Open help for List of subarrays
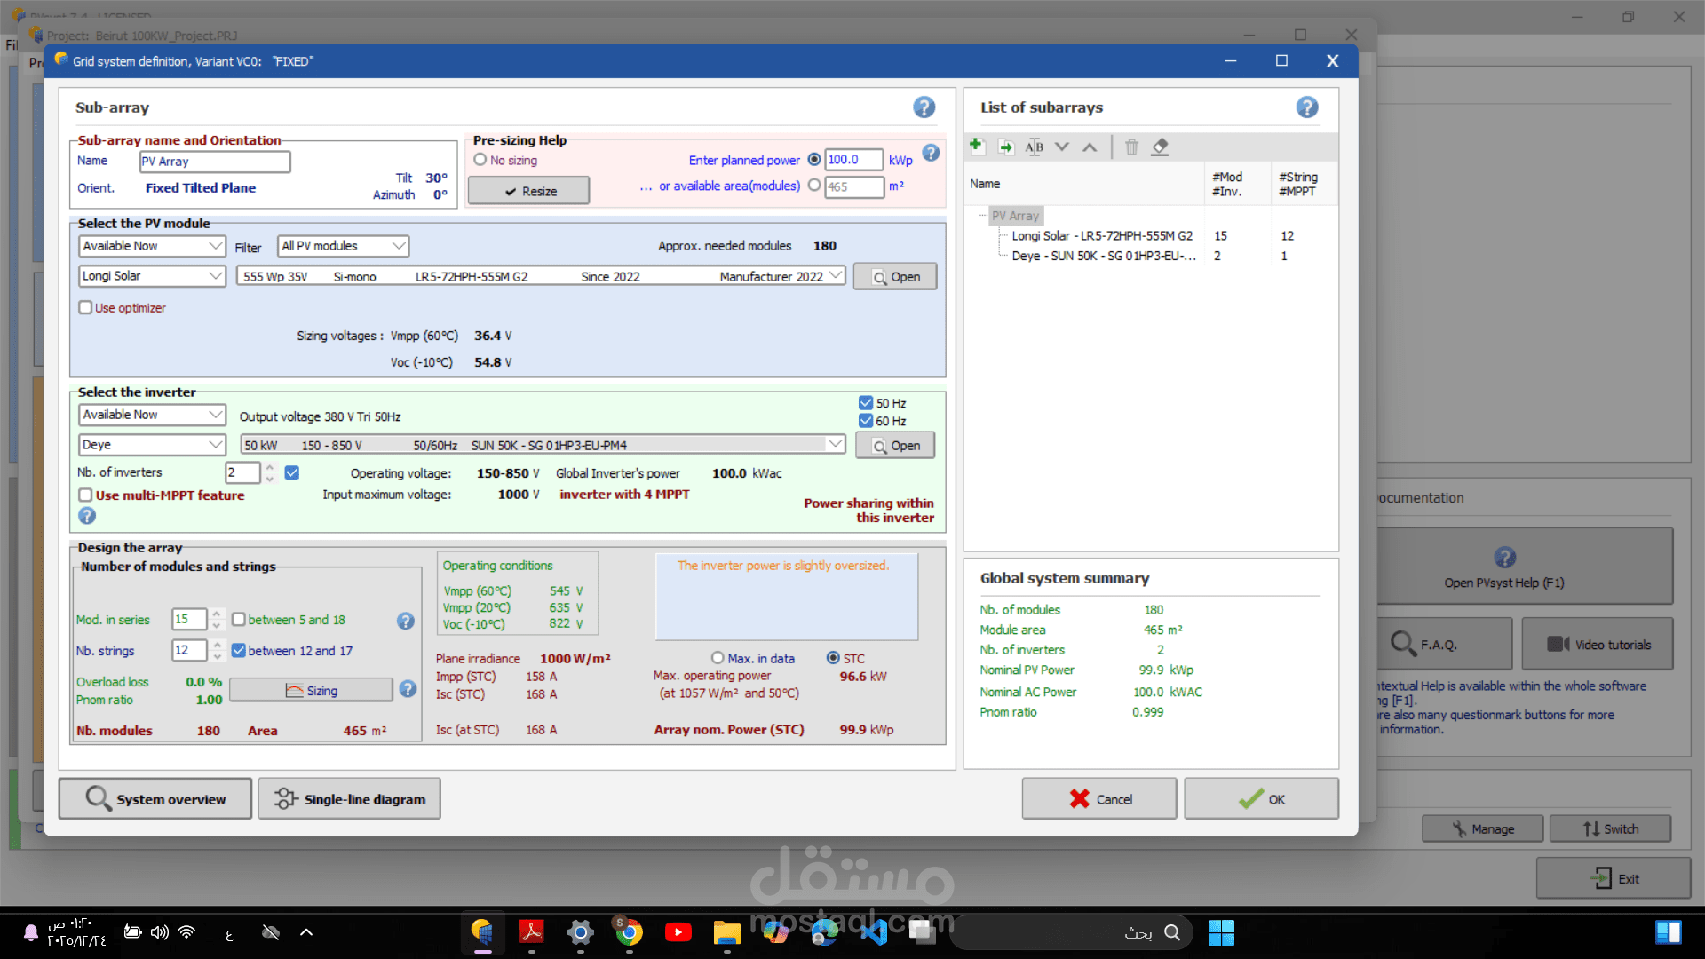The width and height of the screenshot is (1705, 959). tap(1306, 107)
